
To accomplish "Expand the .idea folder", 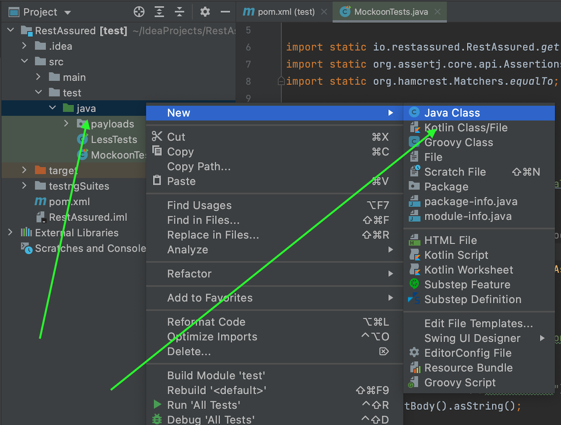I will pos(24,46).
